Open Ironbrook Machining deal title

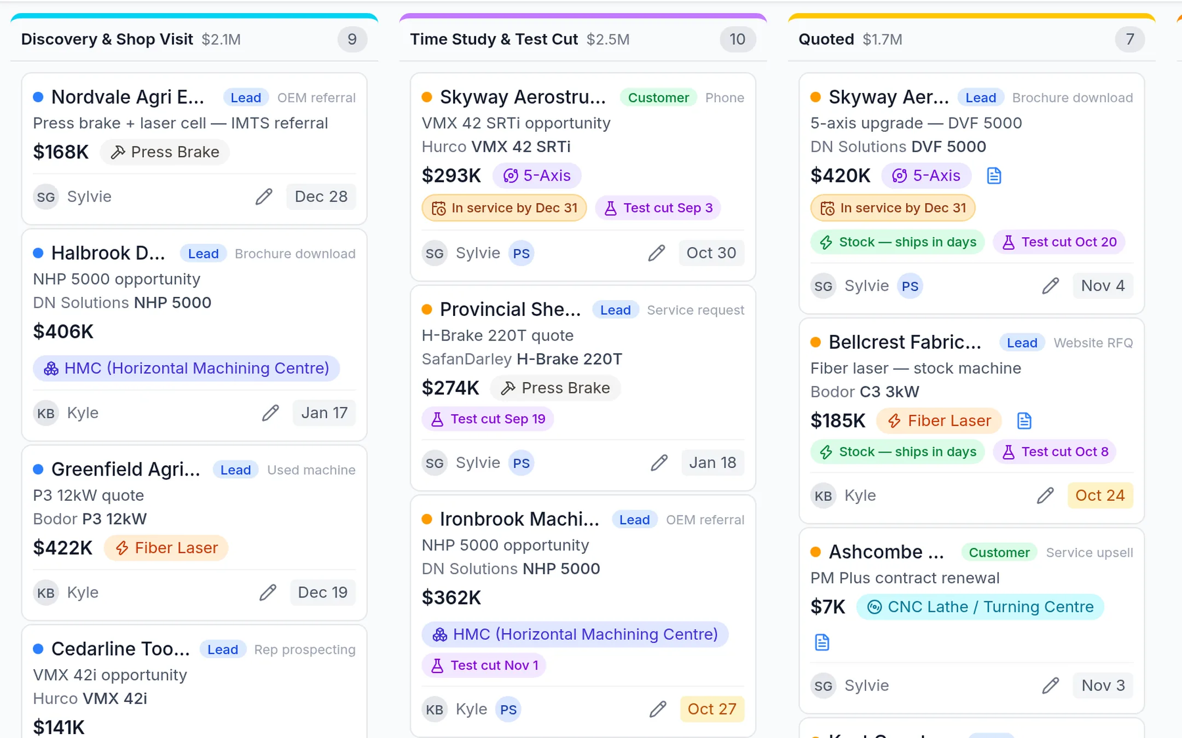pyautogui.click(x=519, y=519)
